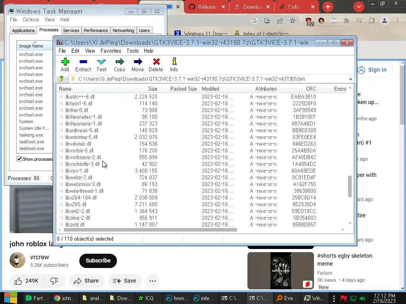Select System Idle Process in Task Manager
The width and height of the screenshot is (406, 304).
pos(34,128)
